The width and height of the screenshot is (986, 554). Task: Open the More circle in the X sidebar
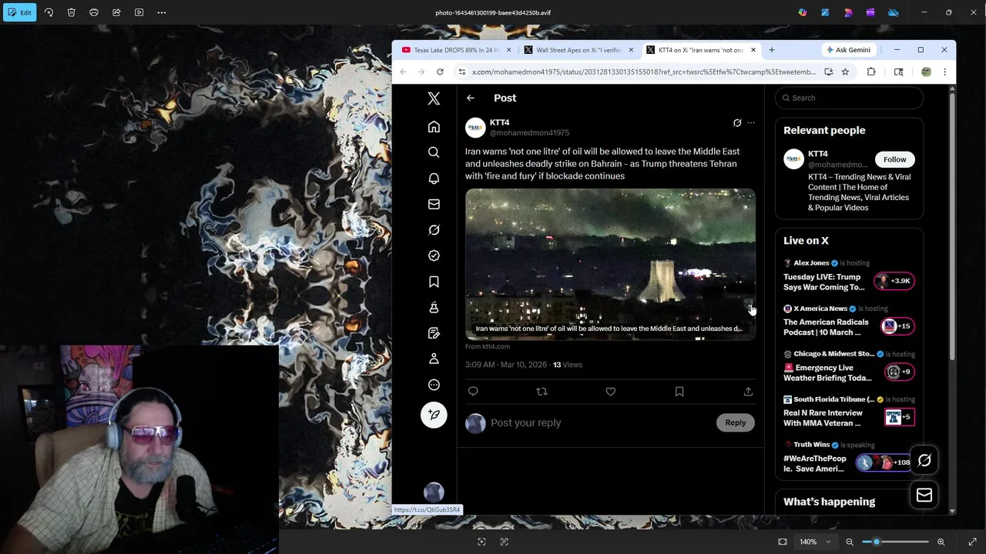pyautogui.click(x=434, y=385)
